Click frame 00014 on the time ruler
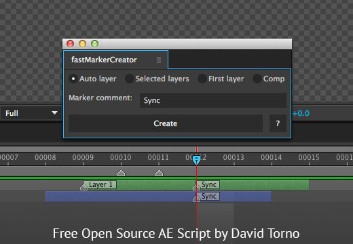This screenshot has width=353, height=244. pyautogui.click(x=271, y=157)
